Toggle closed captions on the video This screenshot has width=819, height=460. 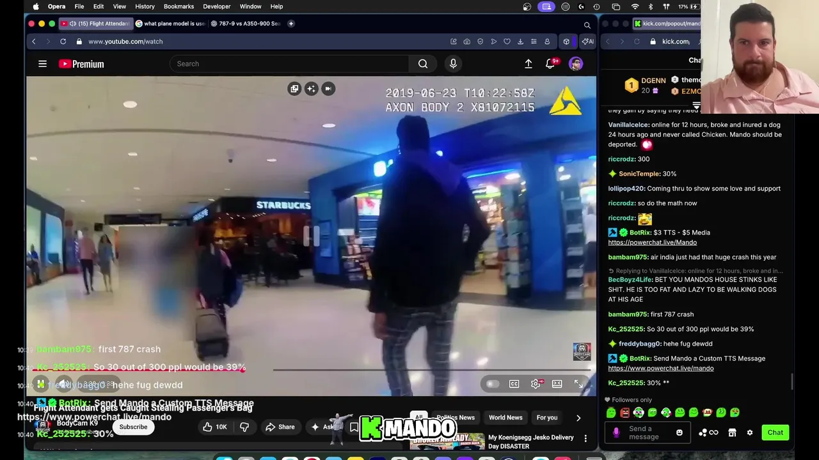coord(514,384)
